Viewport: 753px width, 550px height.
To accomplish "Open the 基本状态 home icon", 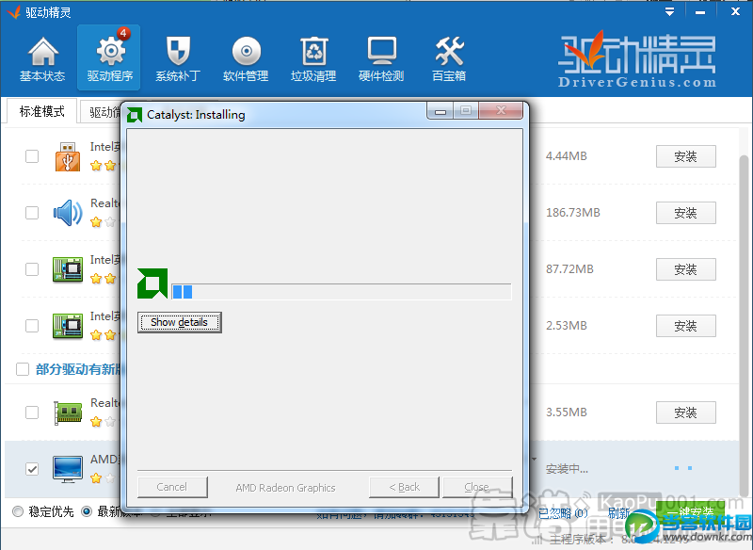I will pos(42,52).
